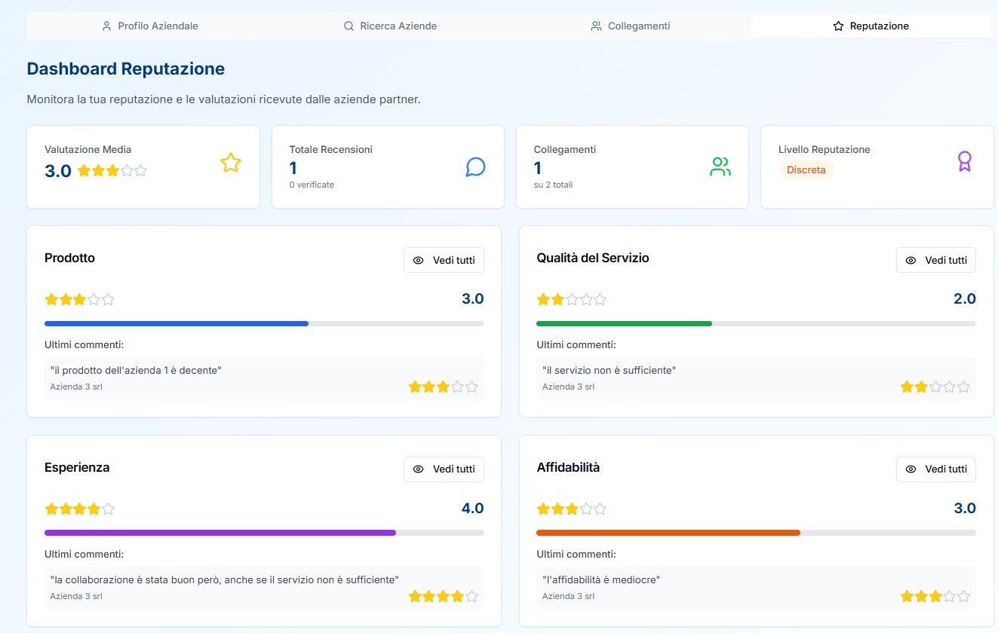Click the chat bubble icon in Totale Recensioni
Viewport: 998px width, 633px height.
(475, 167)
